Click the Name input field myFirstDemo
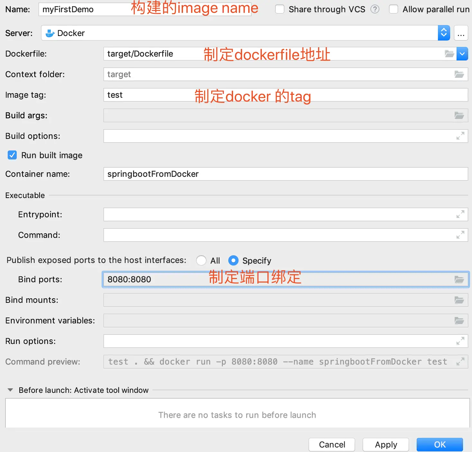 point(145,9)
